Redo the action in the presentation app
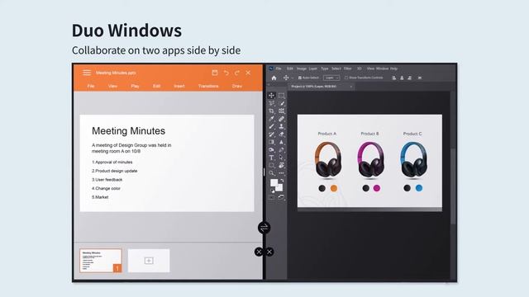The image size is (529, 297). point(237,73)
